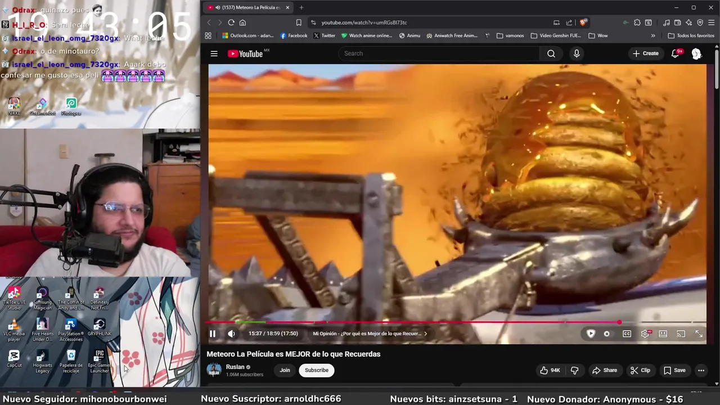Viewport: 720px width, 405px height.
Task: Dislike the video
Action: 574,370
